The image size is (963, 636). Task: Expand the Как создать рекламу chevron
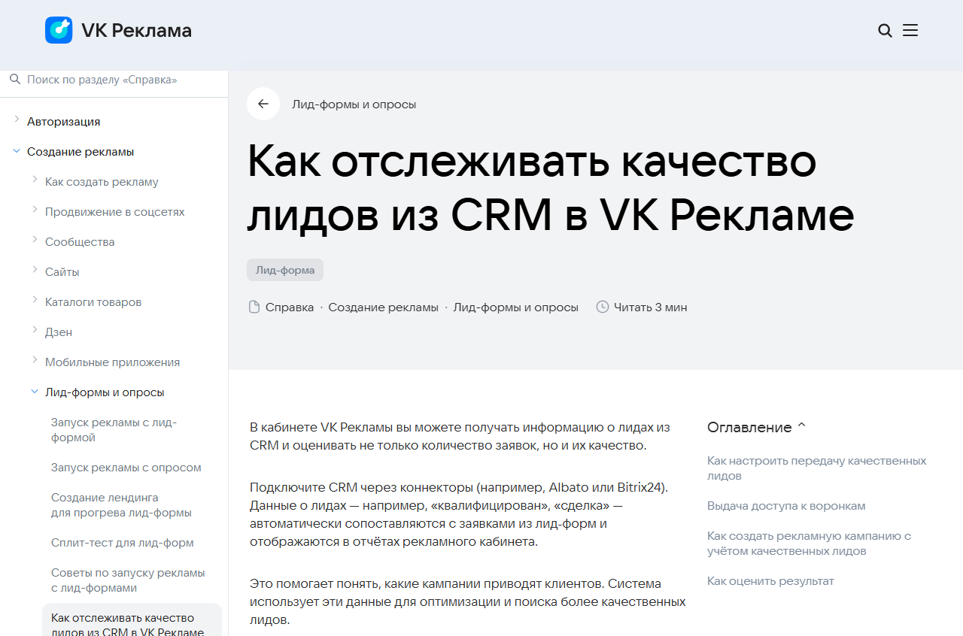(35, 179)
